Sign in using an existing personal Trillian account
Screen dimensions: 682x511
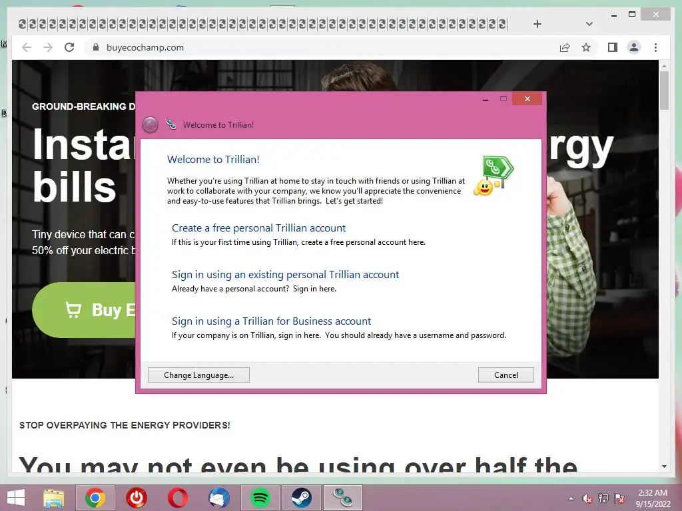coord(285,275)
